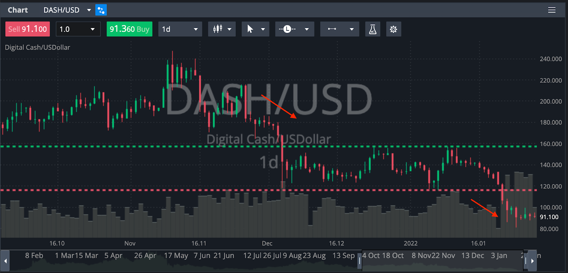
Task: Choose the line drawing tool
Action: tap(332, 29)
